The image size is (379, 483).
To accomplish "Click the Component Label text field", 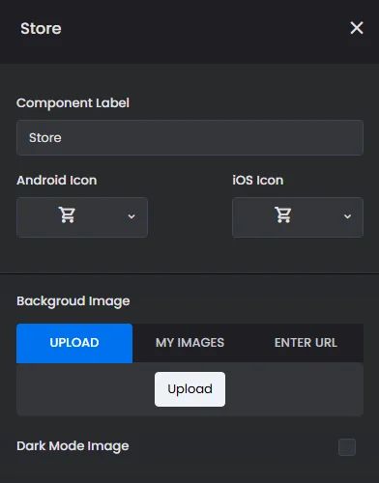I will [189, 138].
